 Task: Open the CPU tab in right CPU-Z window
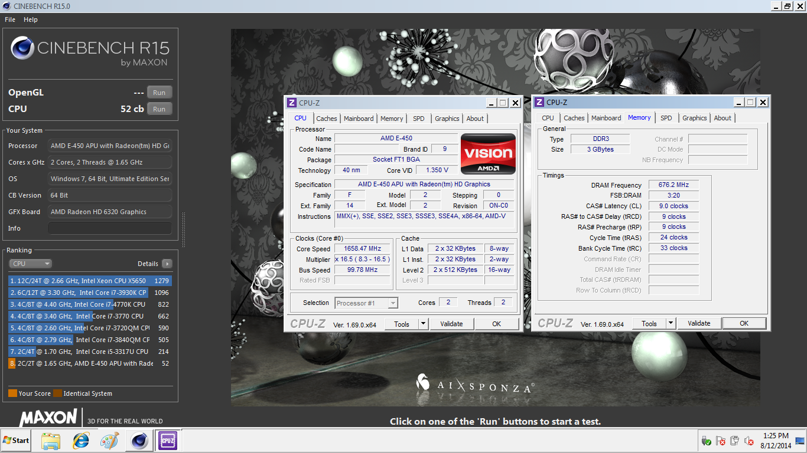[548, 118]
